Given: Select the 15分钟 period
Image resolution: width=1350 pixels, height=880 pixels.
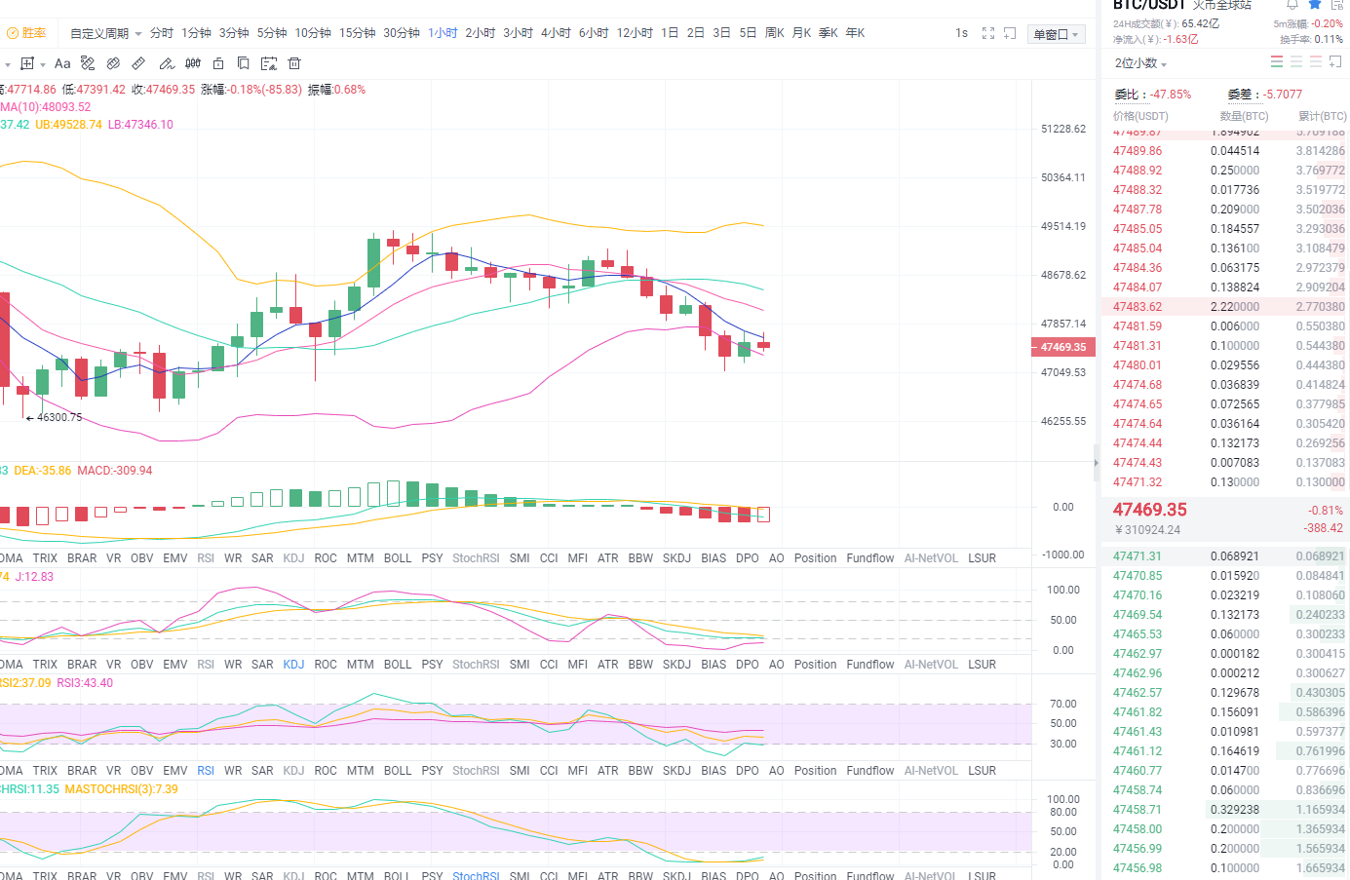Looking at the screenshot, I should [x=357, y=33].
